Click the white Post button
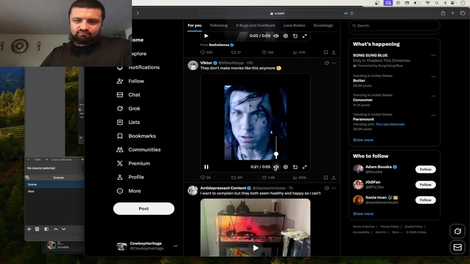 click(x=144, y=209)
